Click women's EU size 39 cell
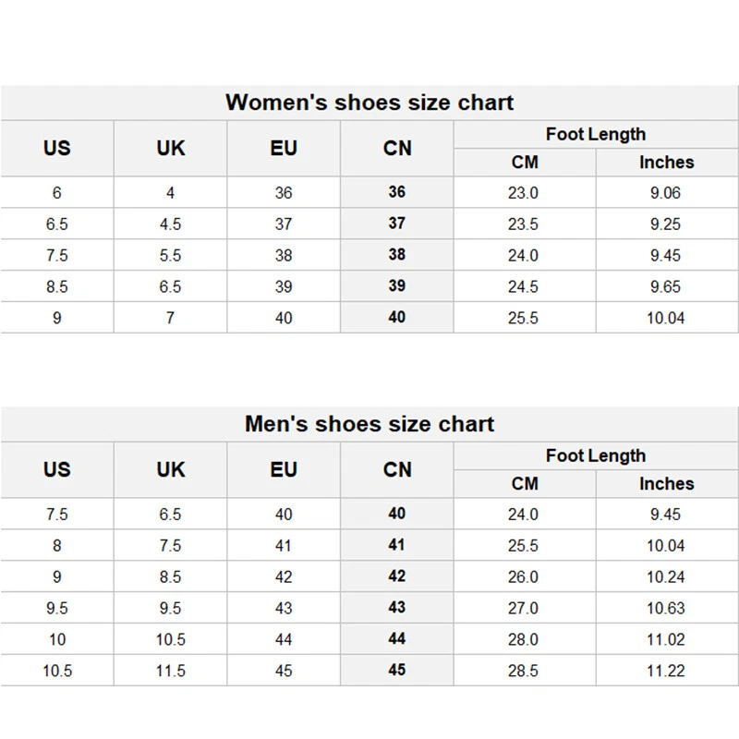The height and width of the screenshot is (739, 739). point(284,286)
